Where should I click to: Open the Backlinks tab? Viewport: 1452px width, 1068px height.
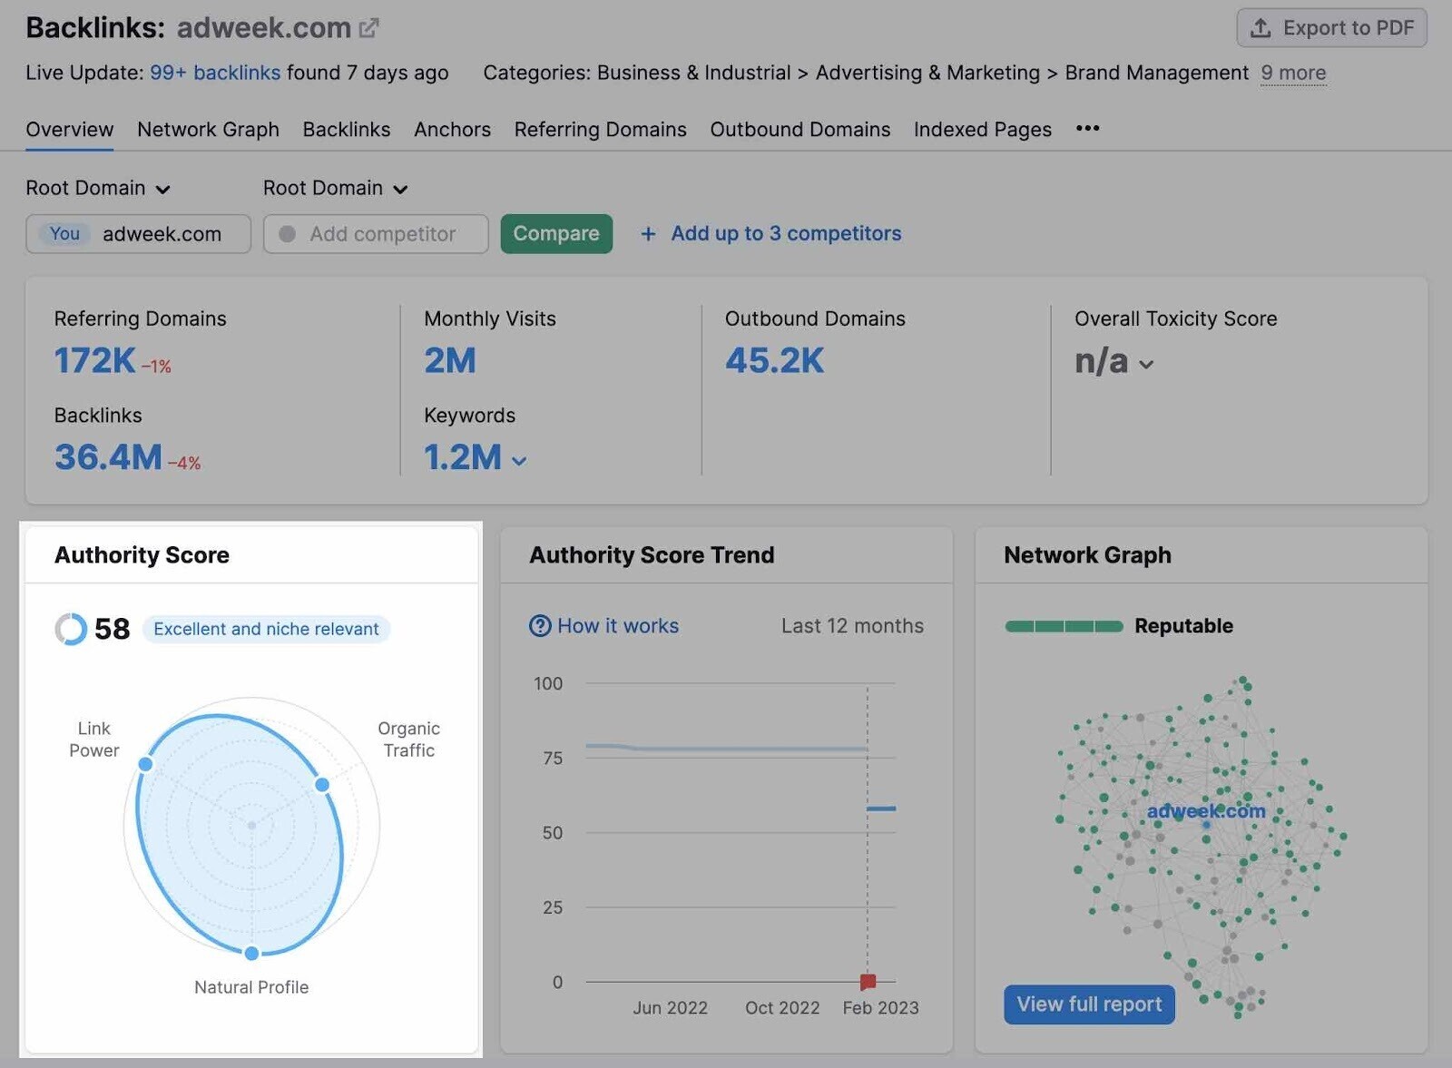pyautogui.click(x=347, y=130)
